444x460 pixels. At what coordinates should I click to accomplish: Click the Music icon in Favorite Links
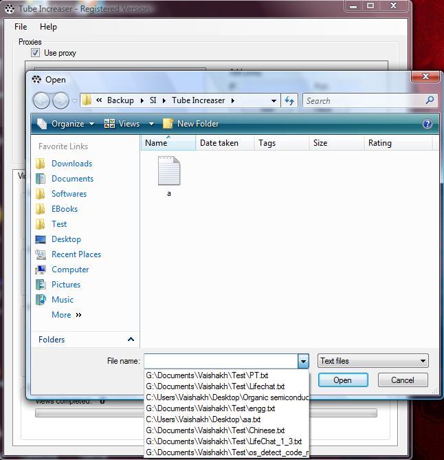[x=41, y=300]
